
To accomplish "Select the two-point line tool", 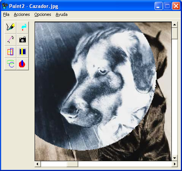I will tap(10, 40).
